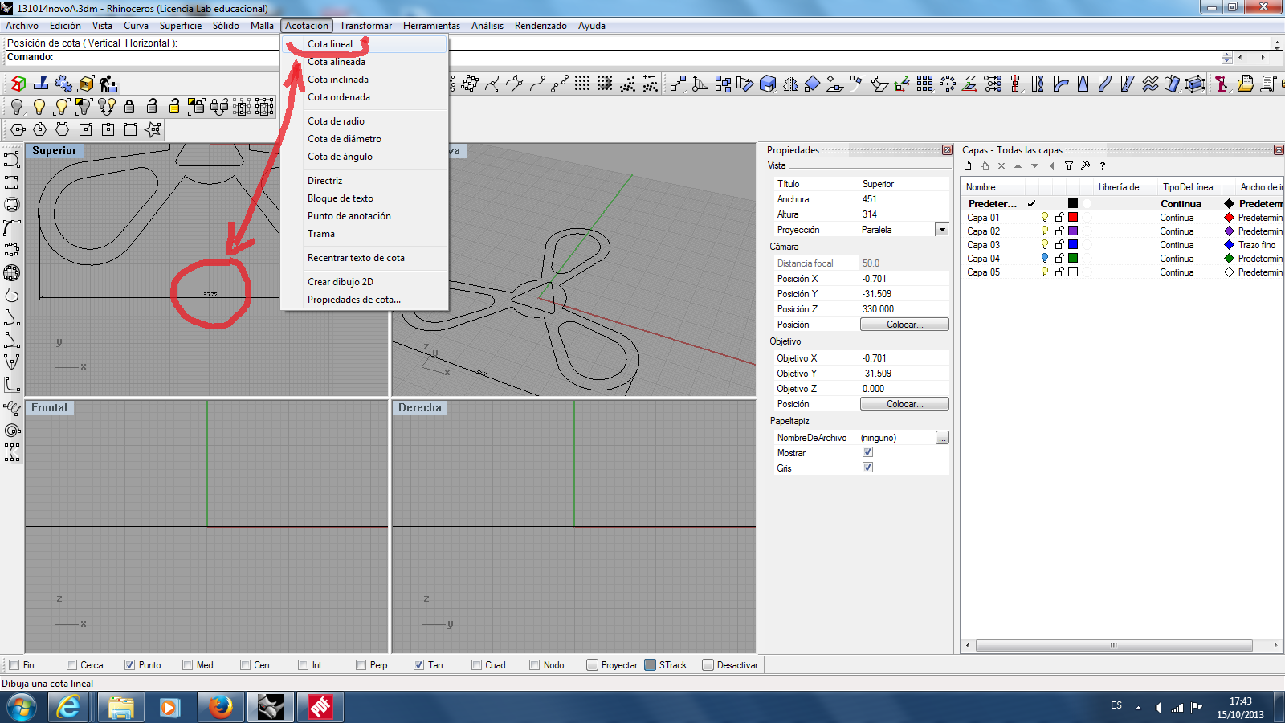Screen dimensions: 1285x723
Task: Select the polar Array tool icon
Action: point(948,84)
